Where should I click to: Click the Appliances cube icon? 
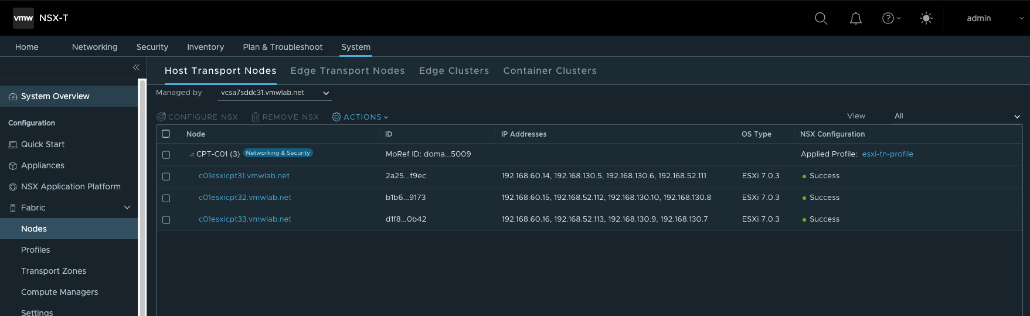point(13,166)
